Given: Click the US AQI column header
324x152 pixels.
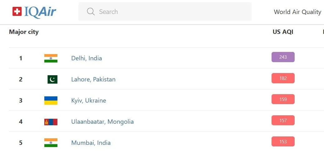Looking at the screenshot, I should tap(283, 32).
